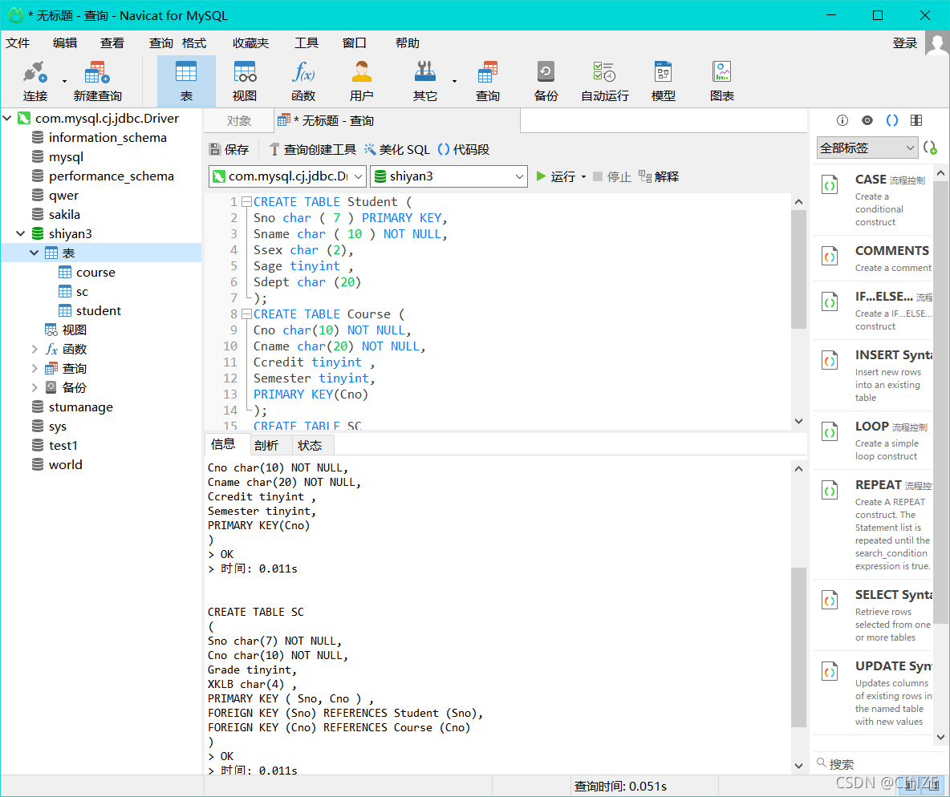The width and height of the screenshot is (950, 797).
Task: Open the Automation (自动运行) toolbar icon
Action: coord(605,80)
